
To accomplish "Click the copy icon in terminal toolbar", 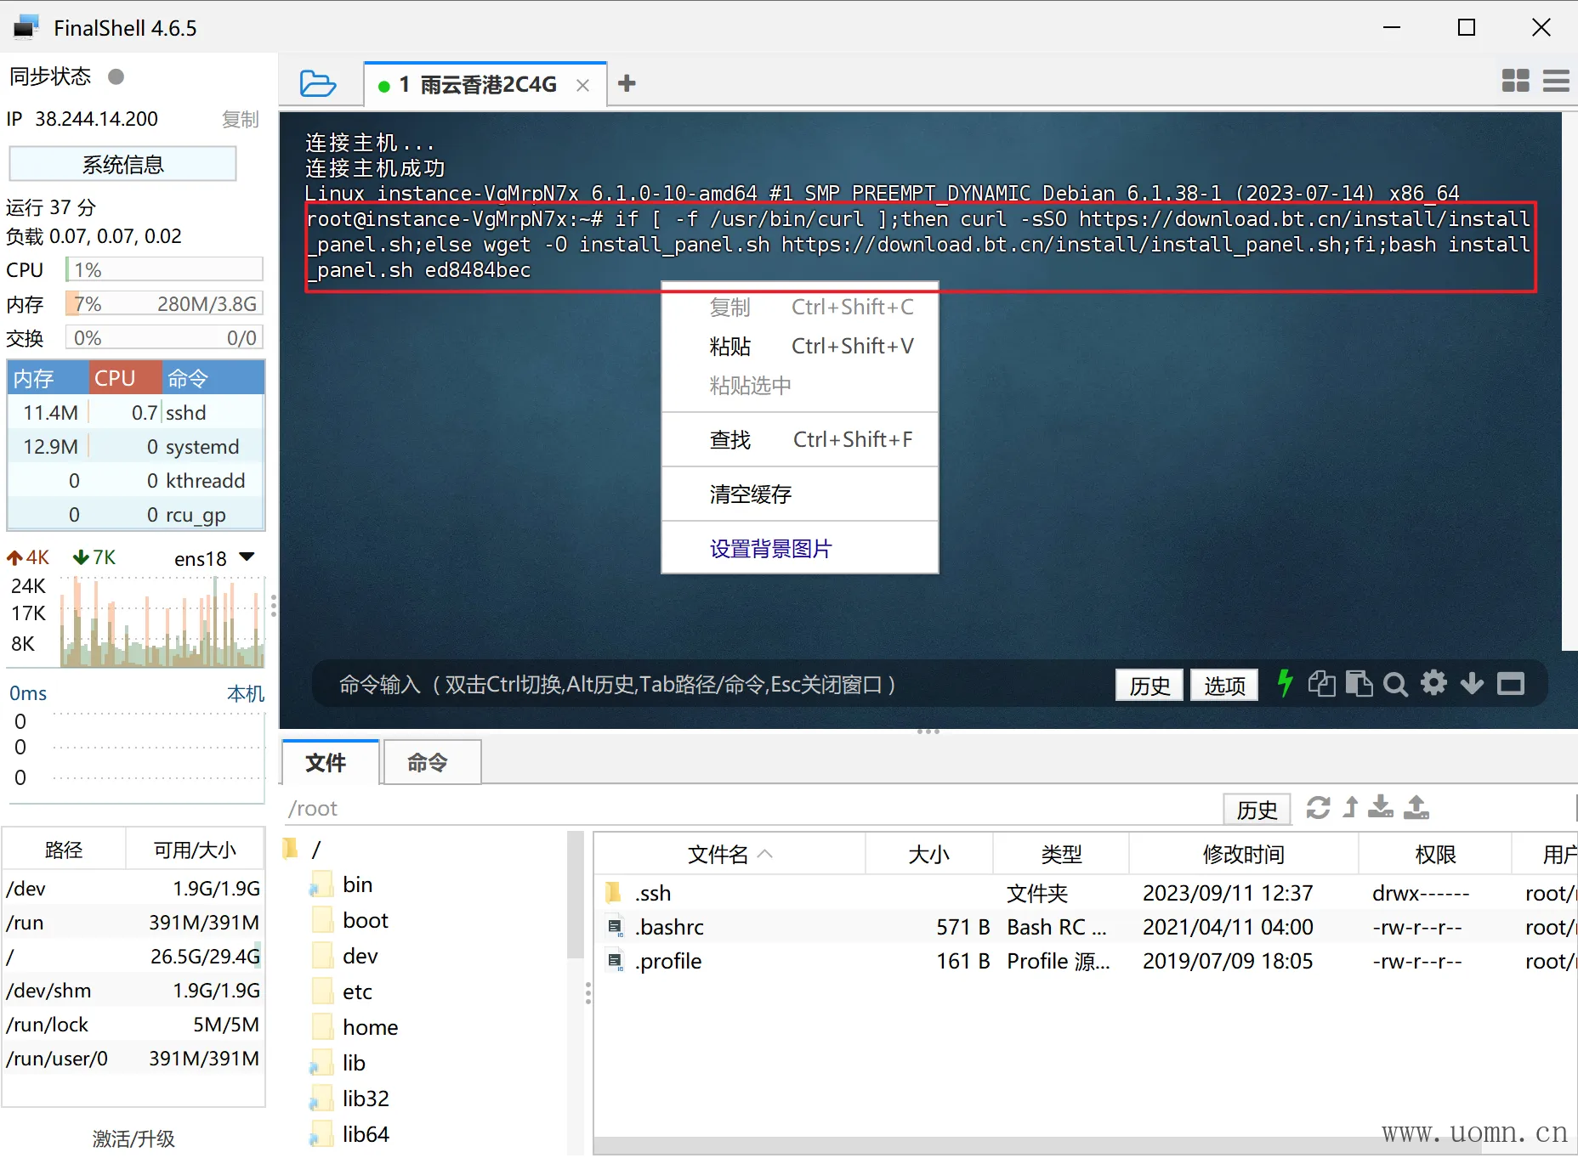I will pos(1321,684).
